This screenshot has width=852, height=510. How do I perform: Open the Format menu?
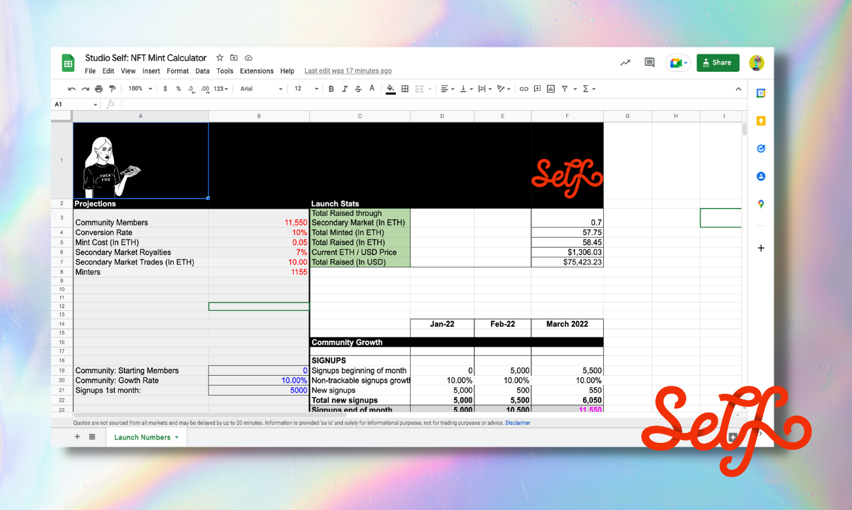point(178,71)
